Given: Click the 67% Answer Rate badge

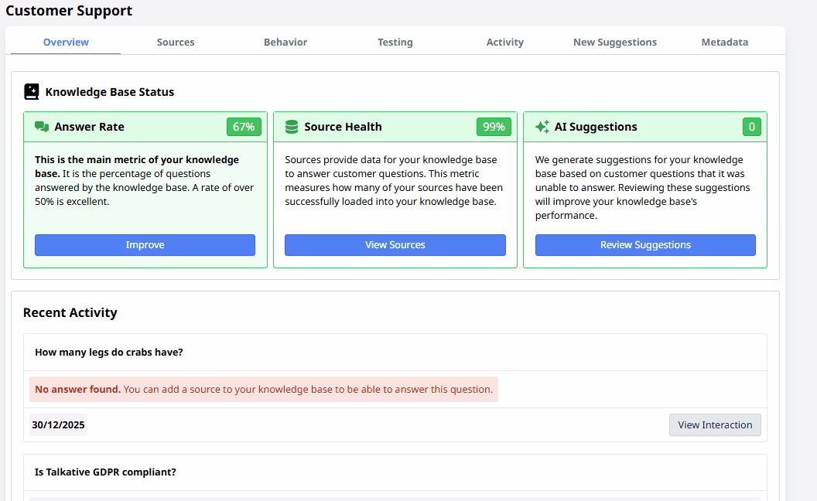Looking at the screenshot, I should point(244,127).
